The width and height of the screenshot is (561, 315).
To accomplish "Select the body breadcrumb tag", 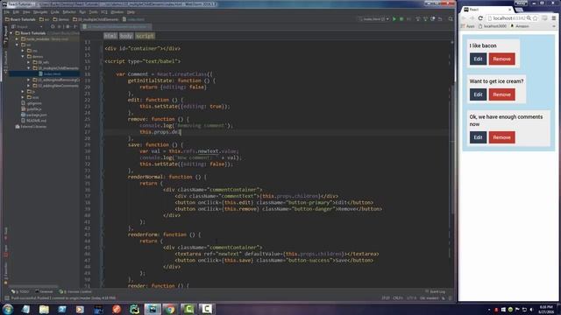I will click(x=126, y=36).
